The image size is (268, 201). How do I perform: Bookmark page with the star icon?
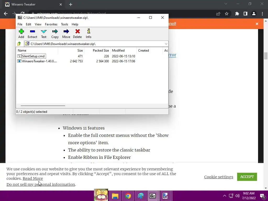[227, 14]
